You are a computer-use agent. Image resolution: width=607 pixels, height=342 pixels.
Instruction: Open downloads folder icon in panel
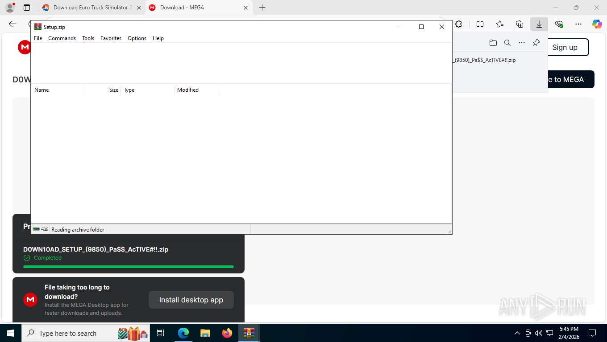pos(493,43)
